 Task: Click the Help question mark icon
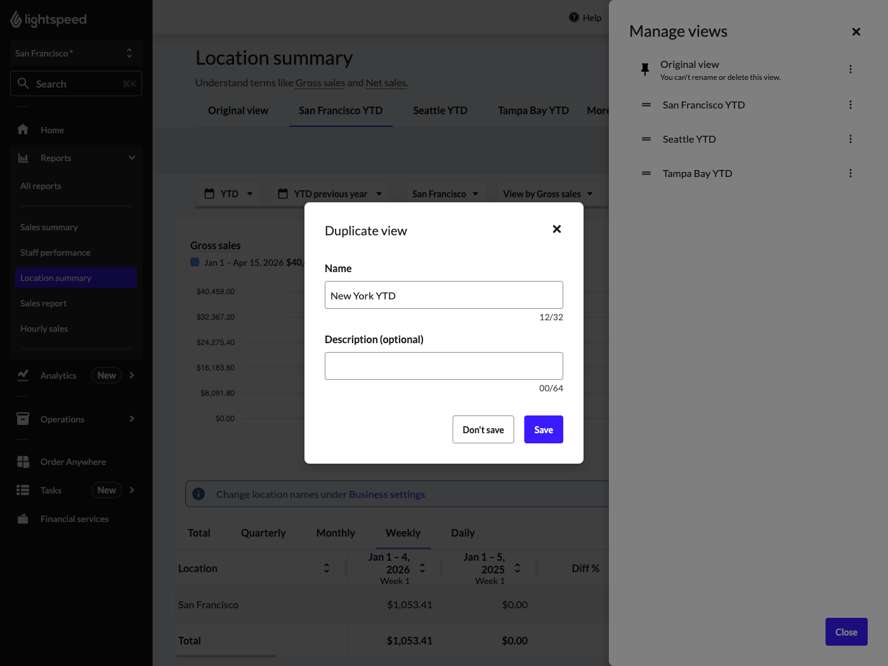(x=573, y=18)
